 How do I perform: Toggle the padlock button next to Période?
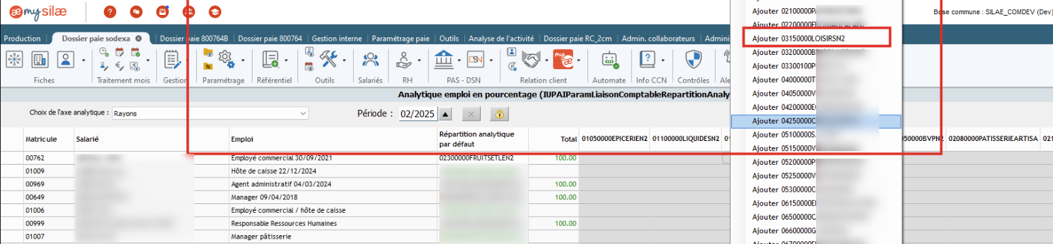[x=498, y=113]
